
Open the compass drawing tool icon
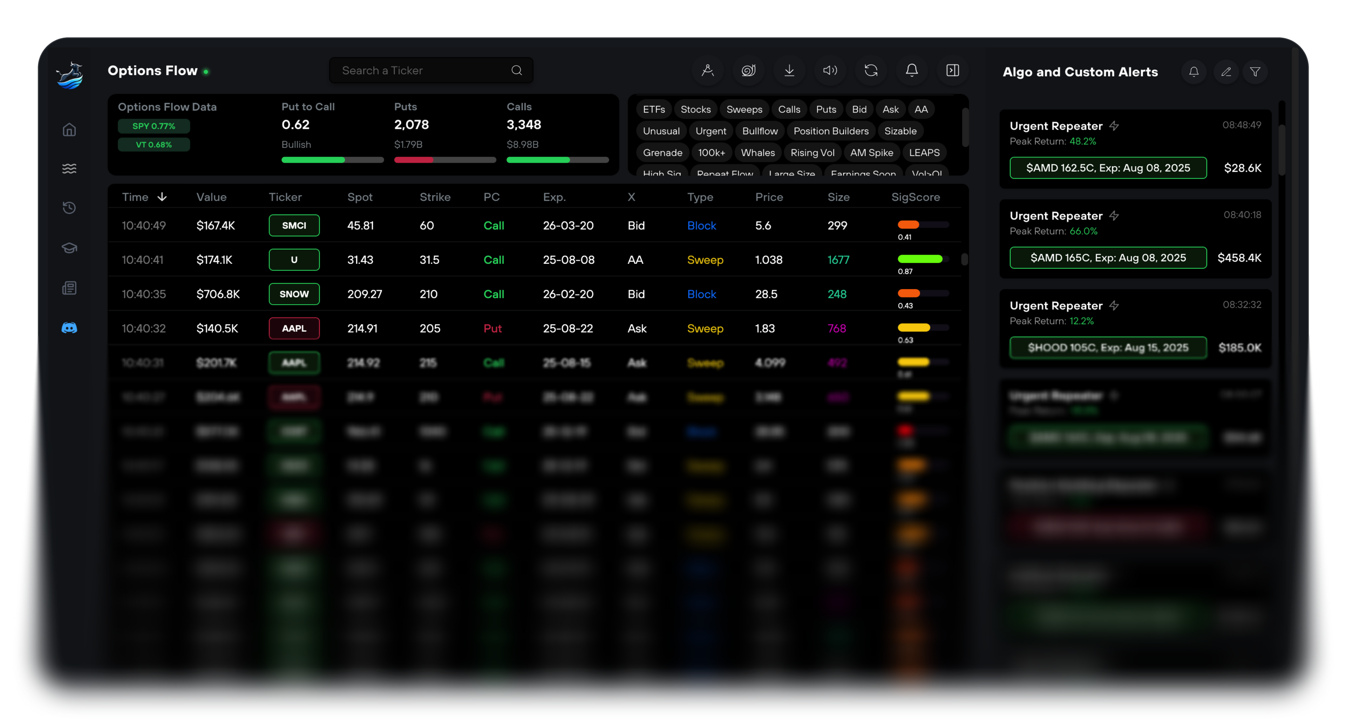(x=707, y=70)
